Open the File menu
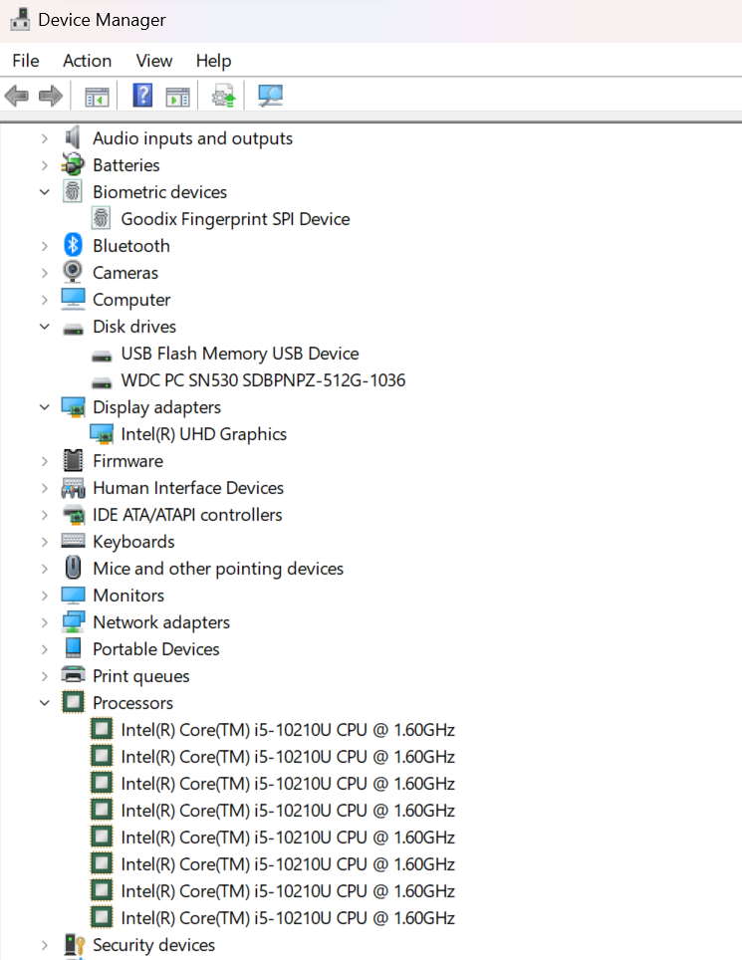This screenshot has width=742, height=960. click(x=25, y=61)
